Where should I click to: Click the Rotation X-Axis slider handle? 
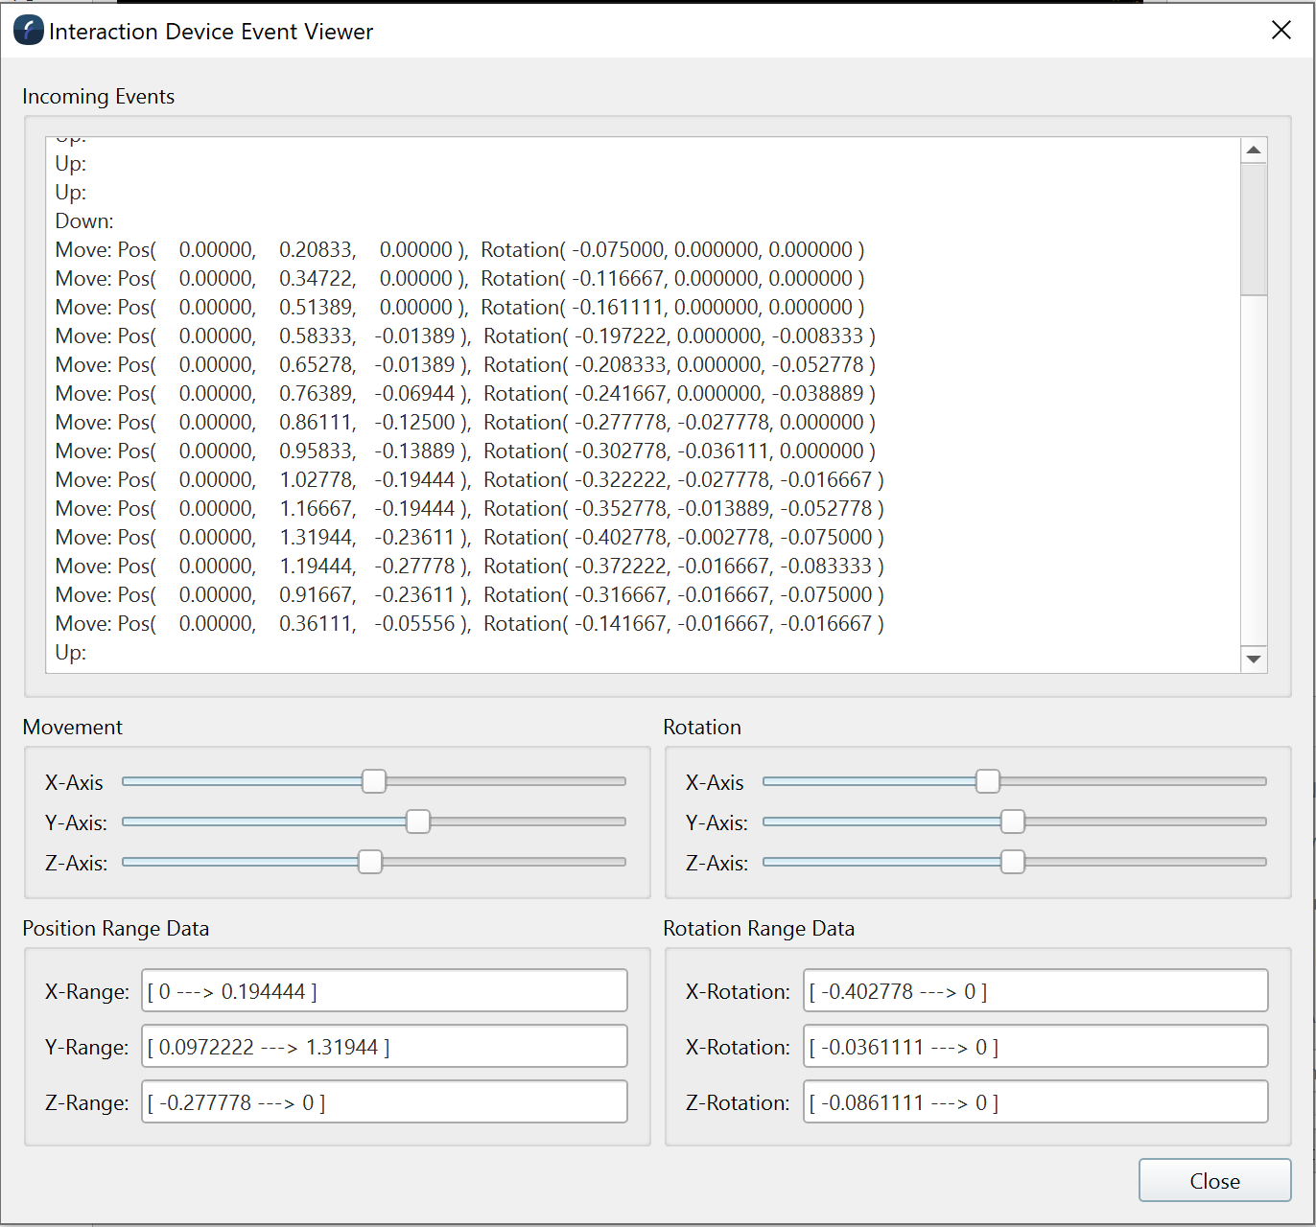tap(987, 781)
